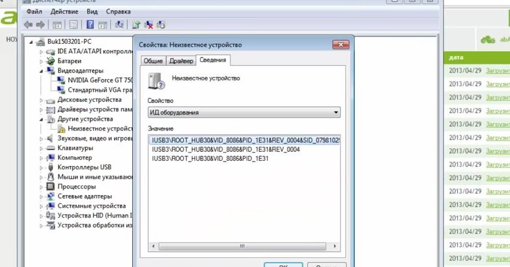The height and width of the screenshot is (267, 510).
Task: Click the disable device toolbar icon
Action: point(161,25)
